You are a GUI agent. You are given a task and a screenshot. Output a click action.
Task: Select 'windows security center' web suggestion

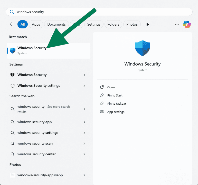click(x=36, y=154)
